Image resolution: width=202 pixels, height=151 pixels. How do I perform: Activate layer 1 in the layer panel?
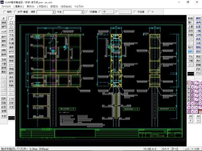[189, 87]
